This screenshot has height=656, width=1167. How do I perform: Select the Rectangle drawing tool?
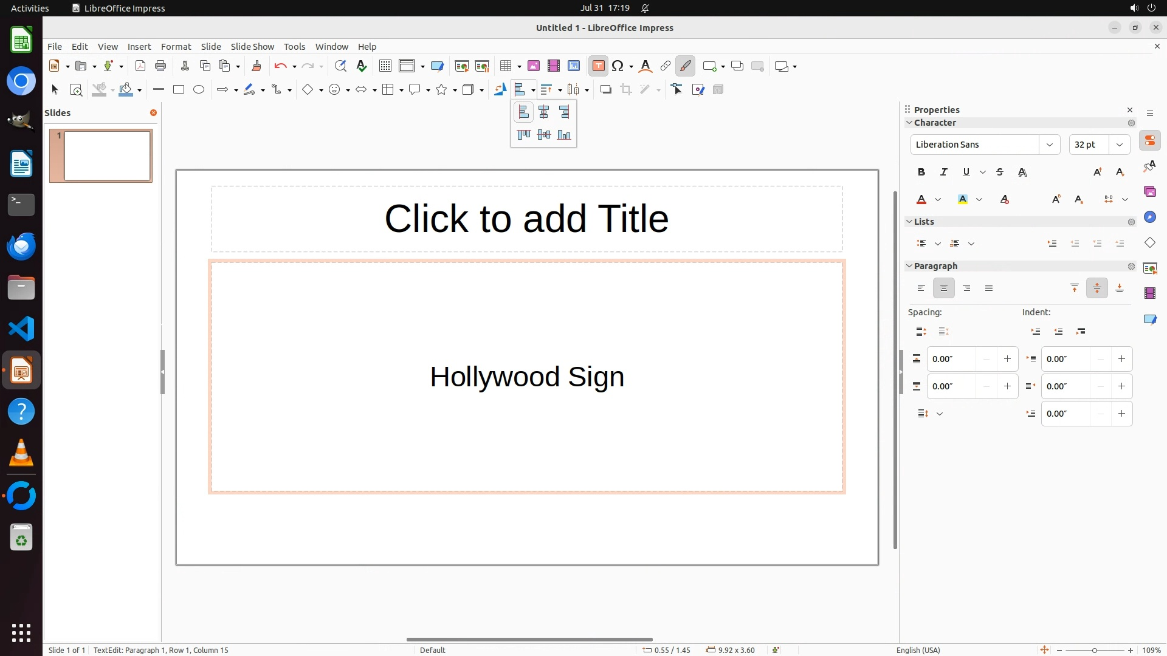(179, 90)
